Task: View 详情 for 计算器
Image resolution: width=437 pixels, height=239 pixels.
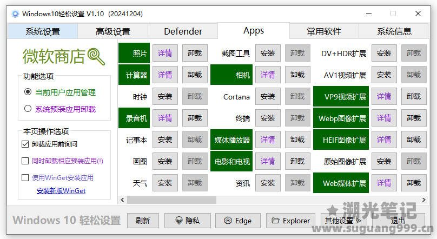Action: click(x=165, y=75)
